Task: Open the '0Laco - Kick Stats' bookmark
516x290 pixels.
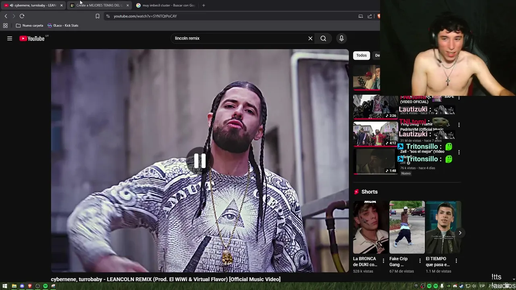Action: click(x=63, y=25)
